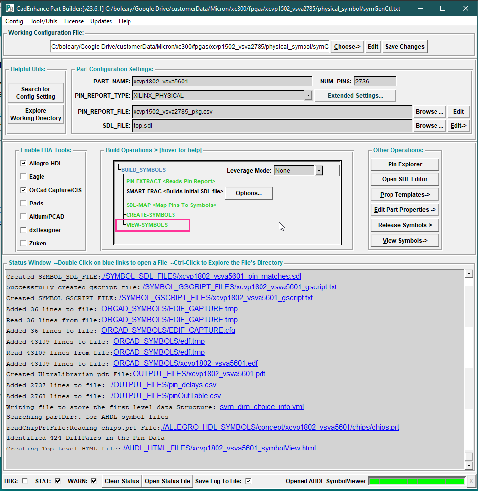
Task: Open the Help menu
Action: (125, 21)
